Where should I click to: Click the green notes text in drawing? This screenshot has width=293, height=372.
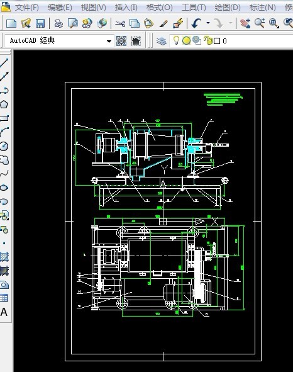(223, 99)
